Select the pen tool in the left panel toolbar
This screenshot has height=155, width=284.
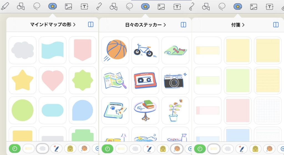(5, 6)
